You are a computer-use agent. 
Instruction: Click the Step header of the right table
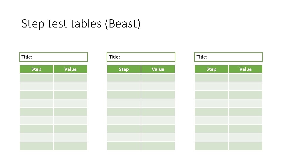tap(211, 69)
